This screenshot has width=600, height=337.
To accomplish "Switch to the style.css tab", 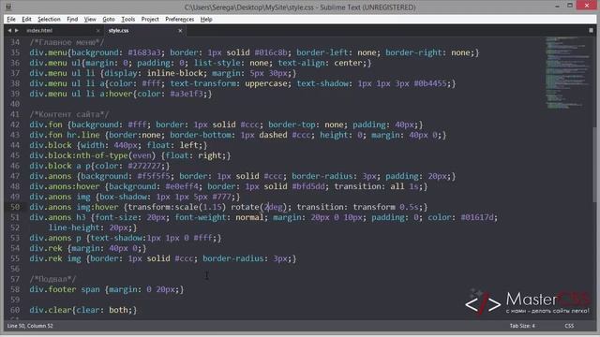I will 118,30.
